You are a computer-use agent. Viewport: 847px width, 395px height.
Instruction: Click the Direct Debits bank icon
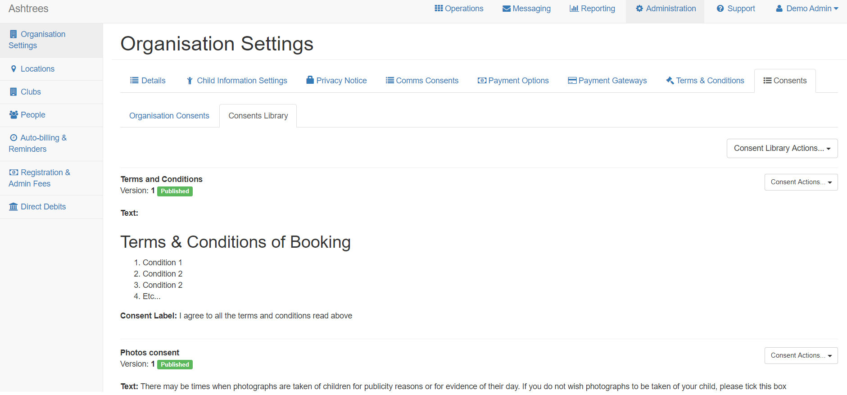(x=14, y=207)
